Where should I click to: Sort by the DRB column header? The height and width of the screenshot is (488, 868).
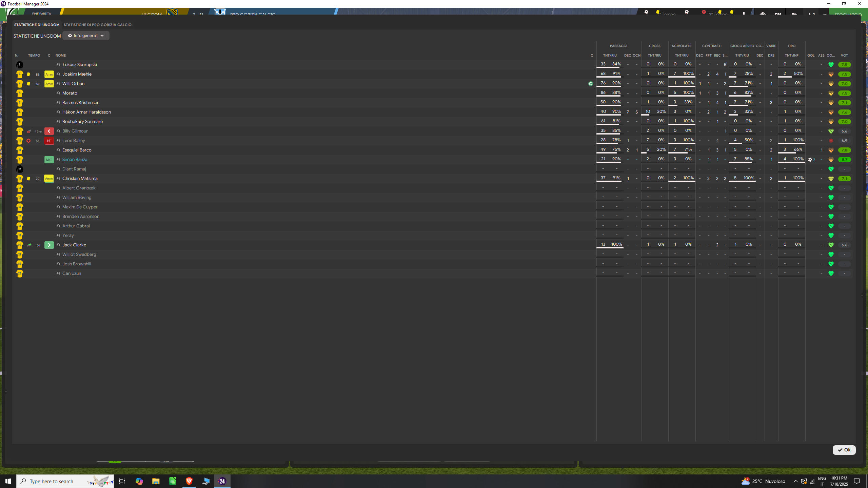[771, 55]
